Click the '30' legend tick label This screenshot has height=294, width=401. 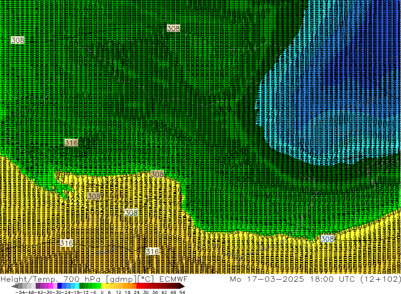(146, 292)
